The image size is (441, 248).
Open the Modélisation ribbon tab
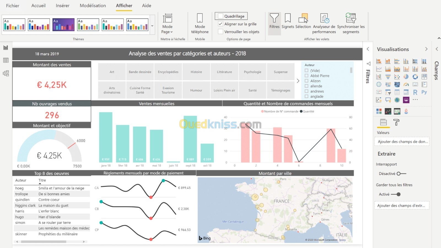pos(93,5)
